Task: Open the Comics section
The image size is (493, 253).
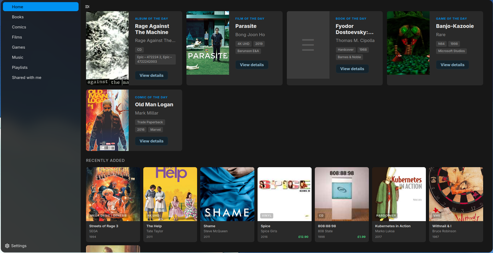Action: 41,27
